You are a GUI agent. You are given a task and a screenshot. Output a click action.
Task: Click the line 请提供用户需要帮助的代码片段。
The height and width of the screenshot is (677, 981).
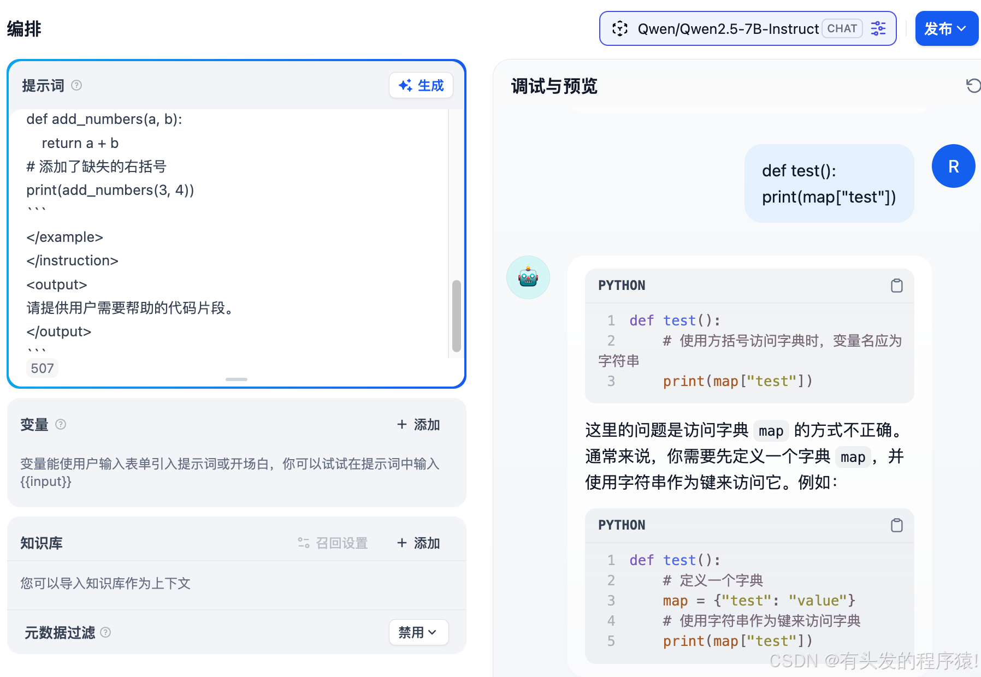coord(131,308)
